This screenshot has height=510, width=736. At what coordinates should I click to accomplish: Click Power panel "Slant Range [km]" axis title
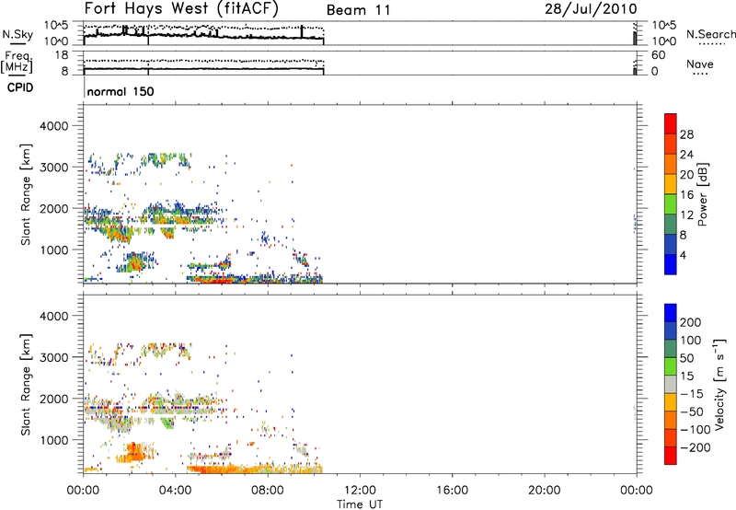(x=26, y=194)
